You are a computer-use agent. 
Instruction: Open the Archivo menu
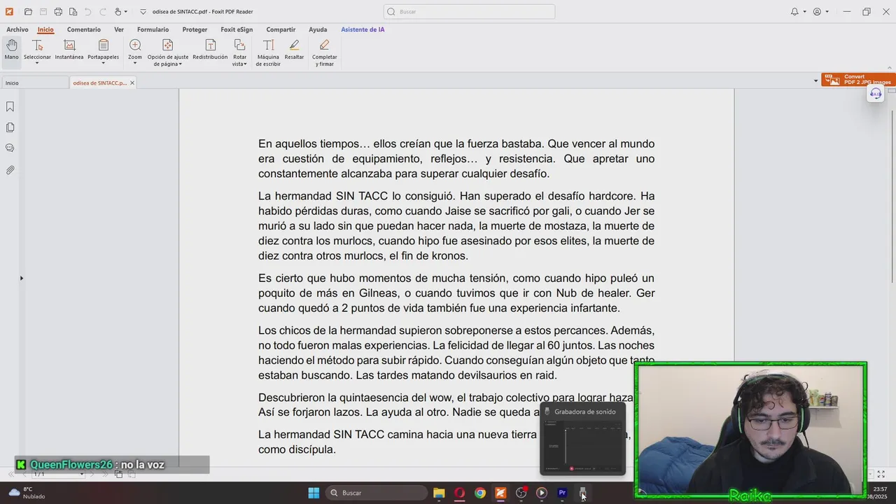17,29
